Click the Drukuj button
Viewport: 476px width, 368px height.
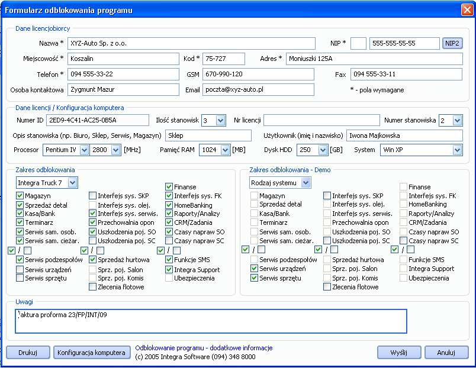28,353
